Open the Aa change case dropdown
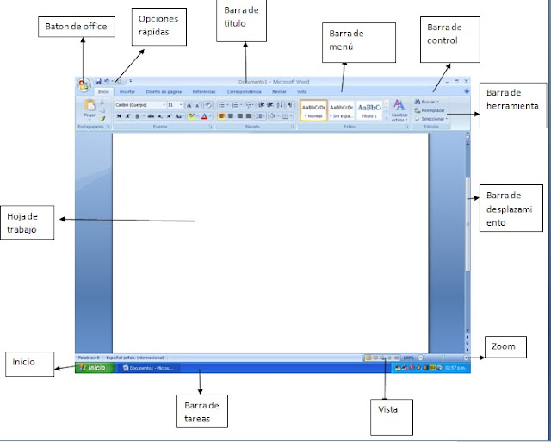This screenshot has width=551, height=442. tap(179, 116)
